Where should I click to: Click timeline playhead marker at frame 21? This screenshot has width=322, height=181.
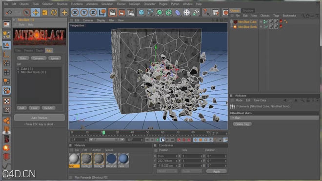104,133
